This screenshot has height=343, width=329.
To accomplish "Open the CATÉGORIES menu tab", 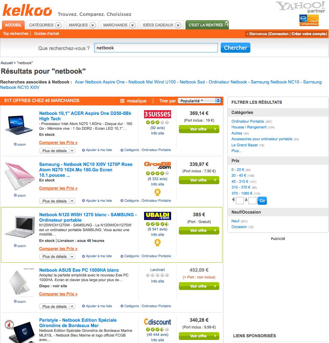I will pos(45,25).
